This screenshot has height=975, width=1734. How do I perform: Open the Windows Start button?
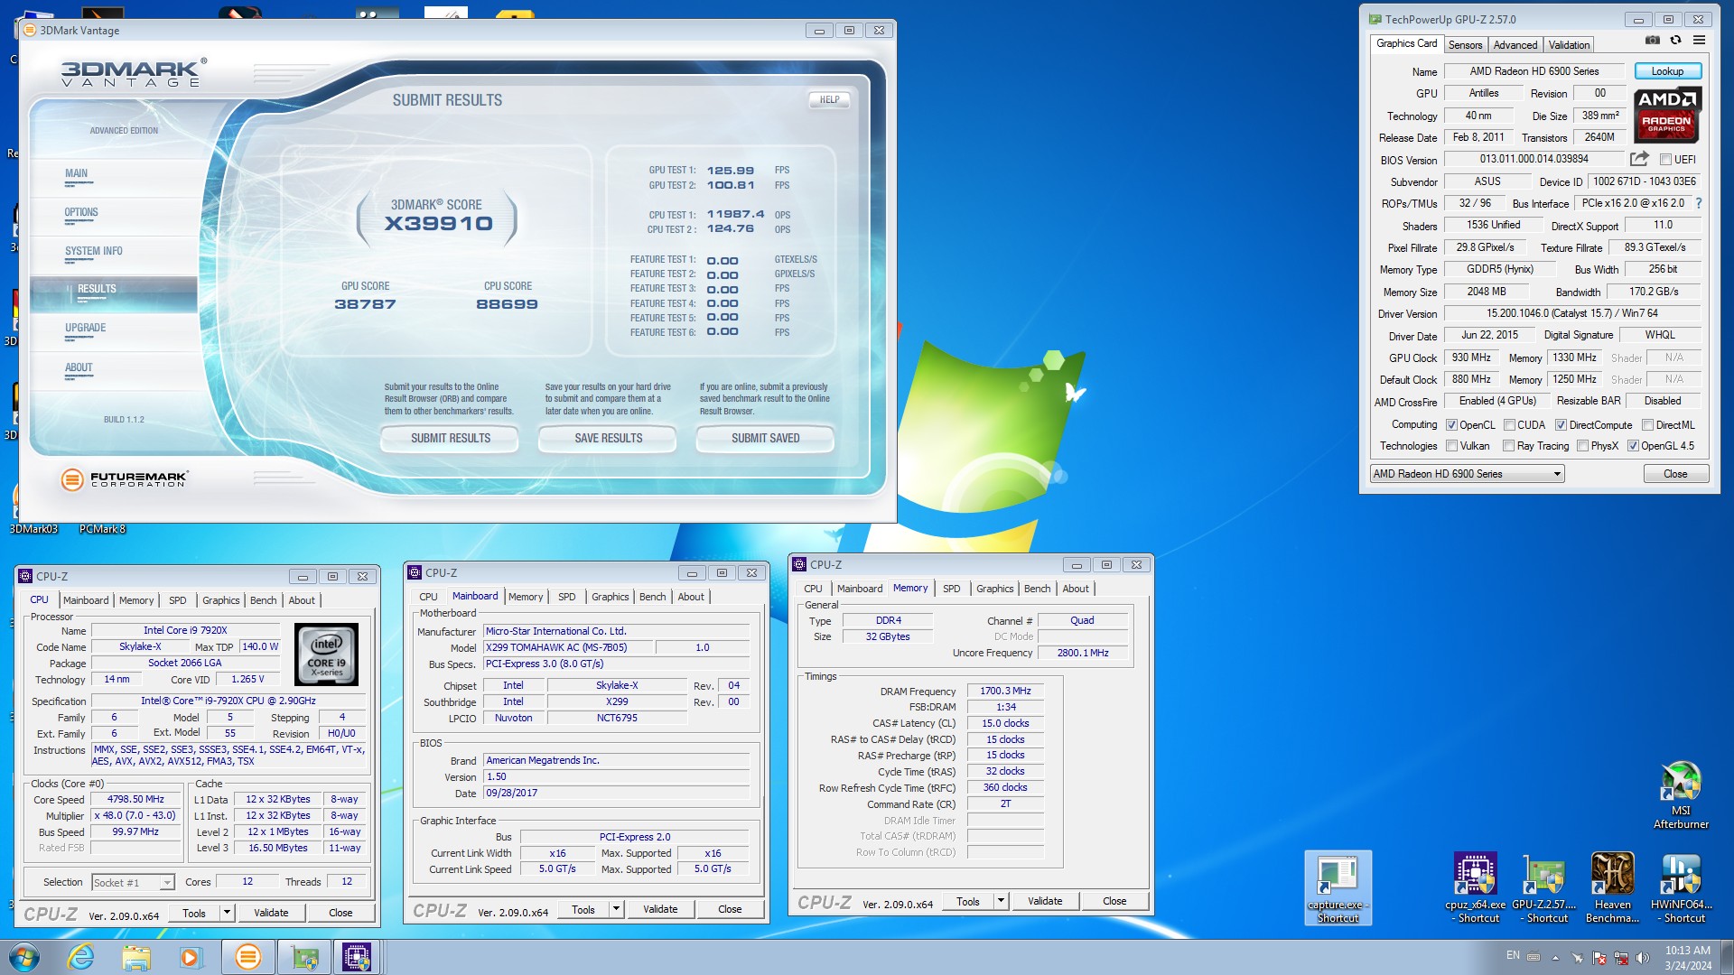[24, 957]
